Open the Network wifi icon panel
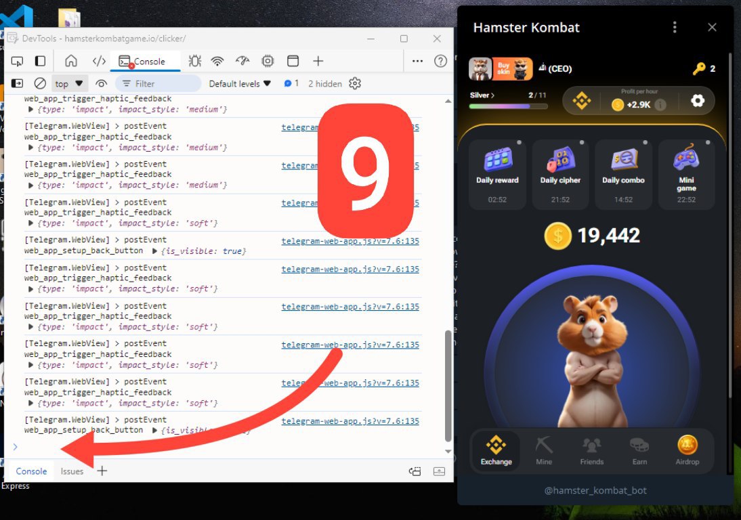This screenshot has width=741, height=520. click(217, 61)
